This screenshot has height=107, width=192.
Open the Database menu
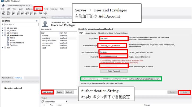pos(29,9)
